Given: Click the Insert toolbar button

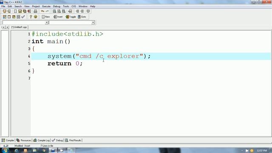Looking at the screenshot, I should point(58,17).
